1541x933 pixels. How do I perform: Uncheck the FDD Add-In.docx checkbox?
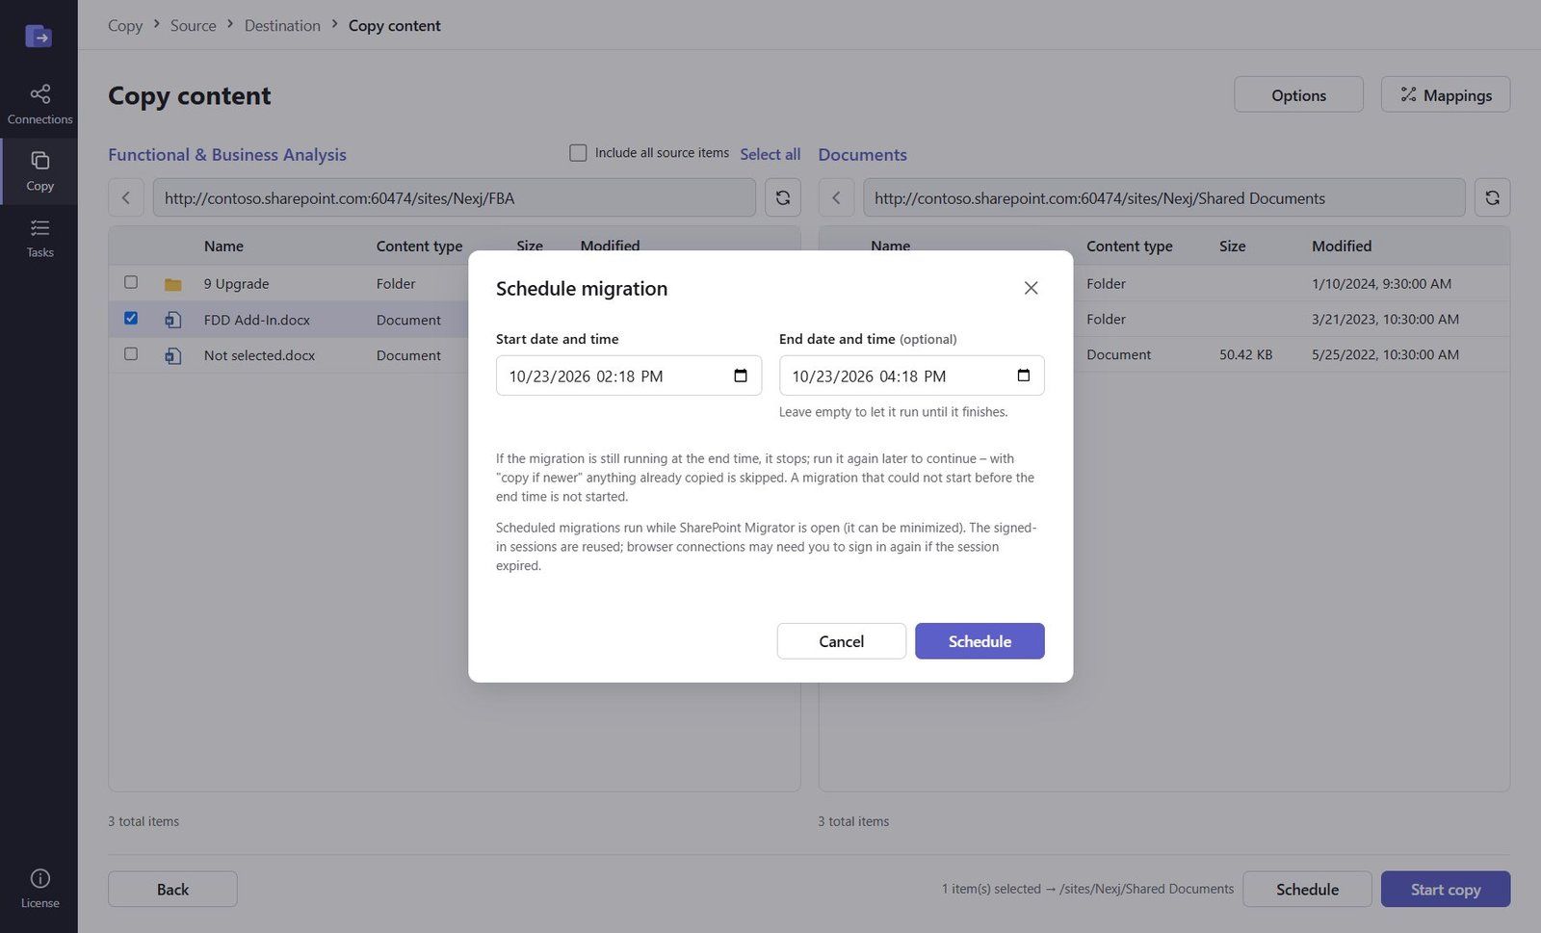pyautogui.click(x=131, y=318)
